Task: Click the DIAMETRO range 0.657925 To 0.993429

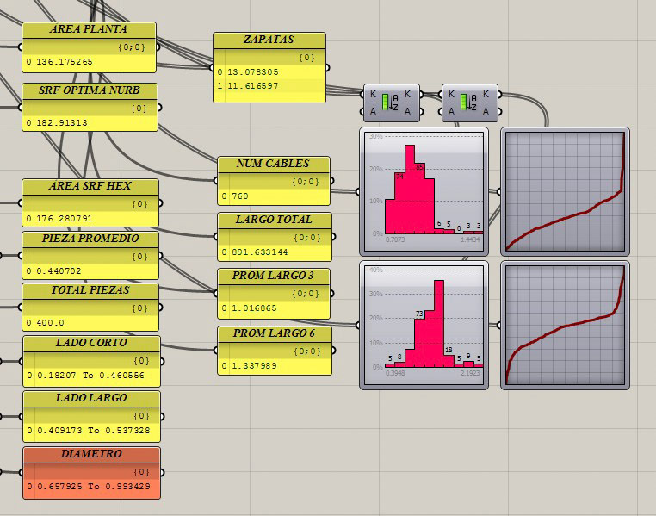Action: tap(93, 487)
